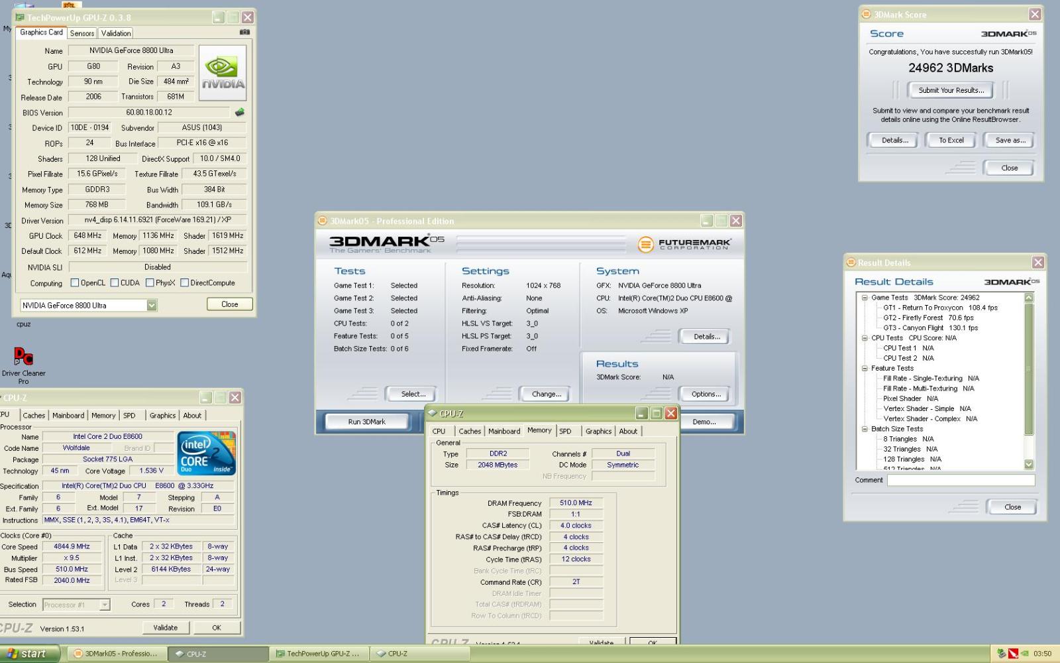The width and height of the screenshot is (1060, 663).
Task: Click the CPU-Z Memory window title icon
Action: click(x=433, y=413)
